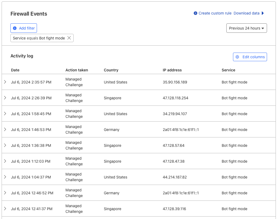
Task: Click the Download data link
Action: (246, 13)
